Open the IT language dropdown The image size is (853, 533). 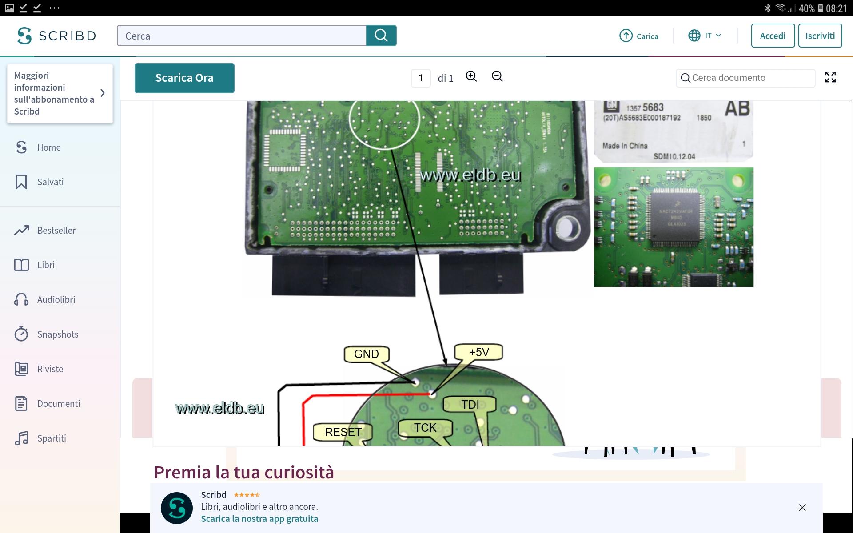coord(713,36)
